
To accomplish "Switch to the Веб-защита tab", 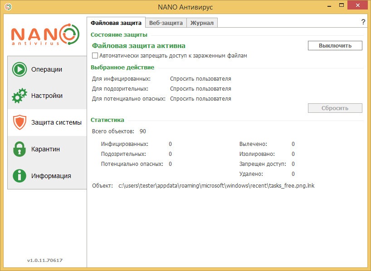I will tap(166, 23).
